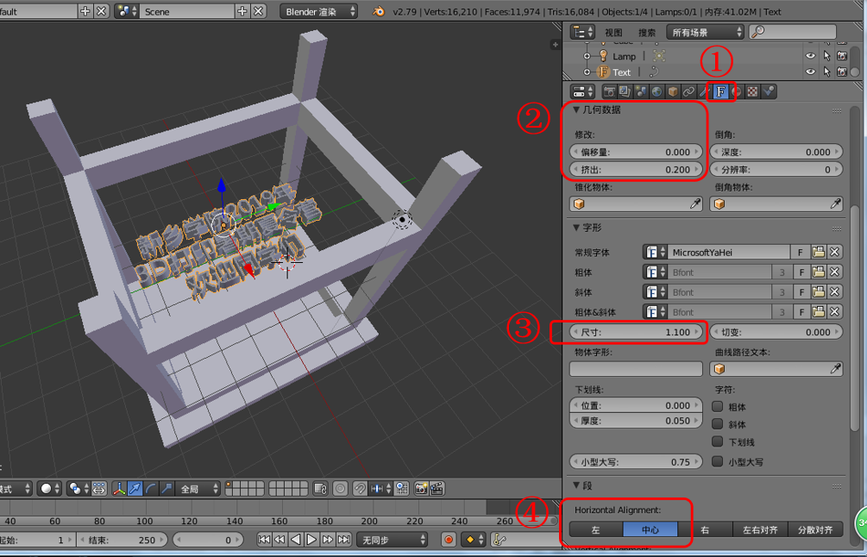Open the 无同步 playback sync dropdown

click(393, 539)
